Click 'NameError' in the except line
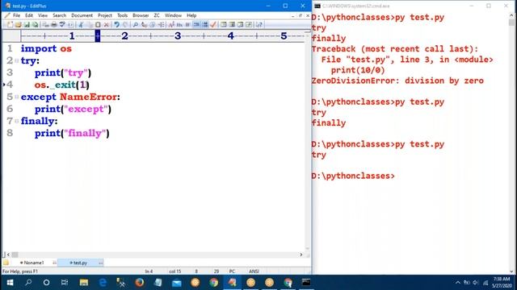 click(x=88, y=97)
